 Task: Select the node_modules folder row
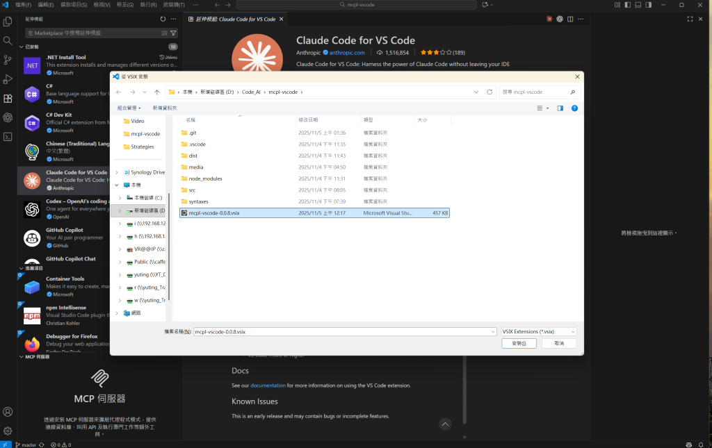[314, 179]
